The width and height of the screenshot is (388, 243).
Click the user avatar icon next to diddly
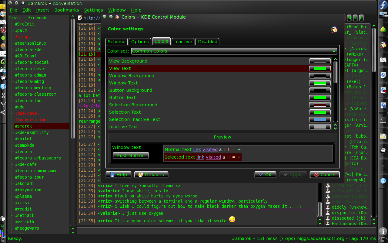328,207
